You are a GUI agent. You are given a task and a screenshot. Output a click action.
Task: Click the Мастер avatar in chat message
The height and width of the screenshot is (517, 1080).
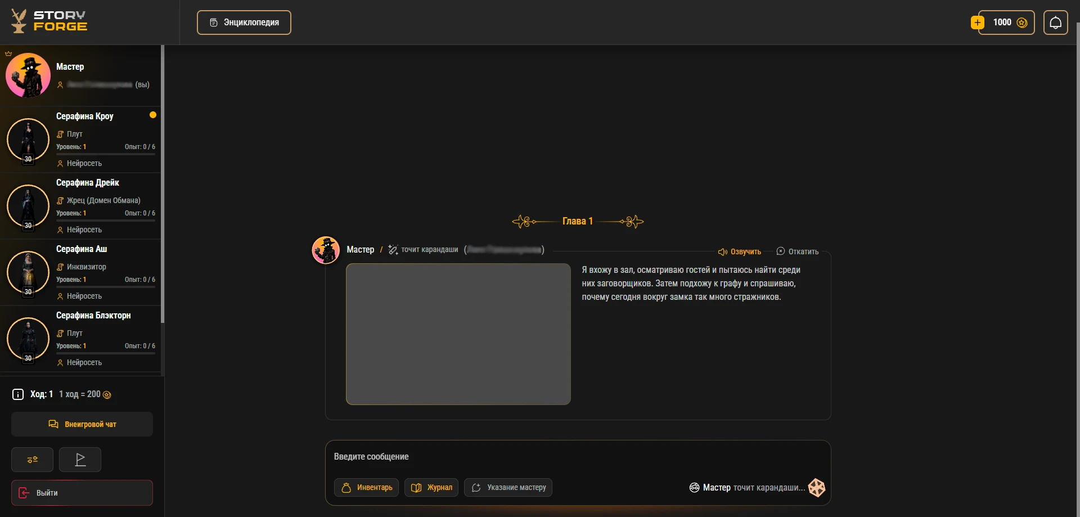click(x=326, y=250)
